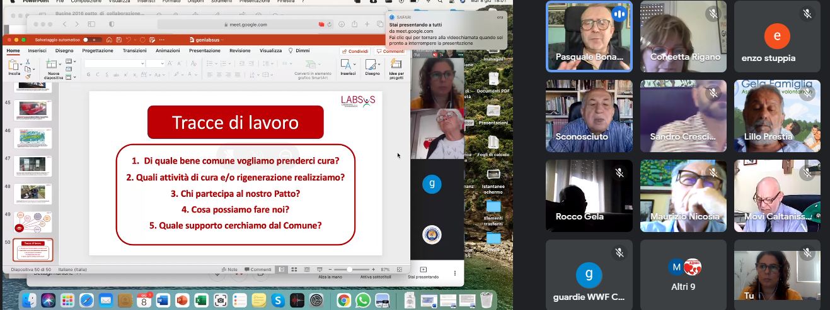Click the Pasquale Bona participant tile

pos(589,36)
